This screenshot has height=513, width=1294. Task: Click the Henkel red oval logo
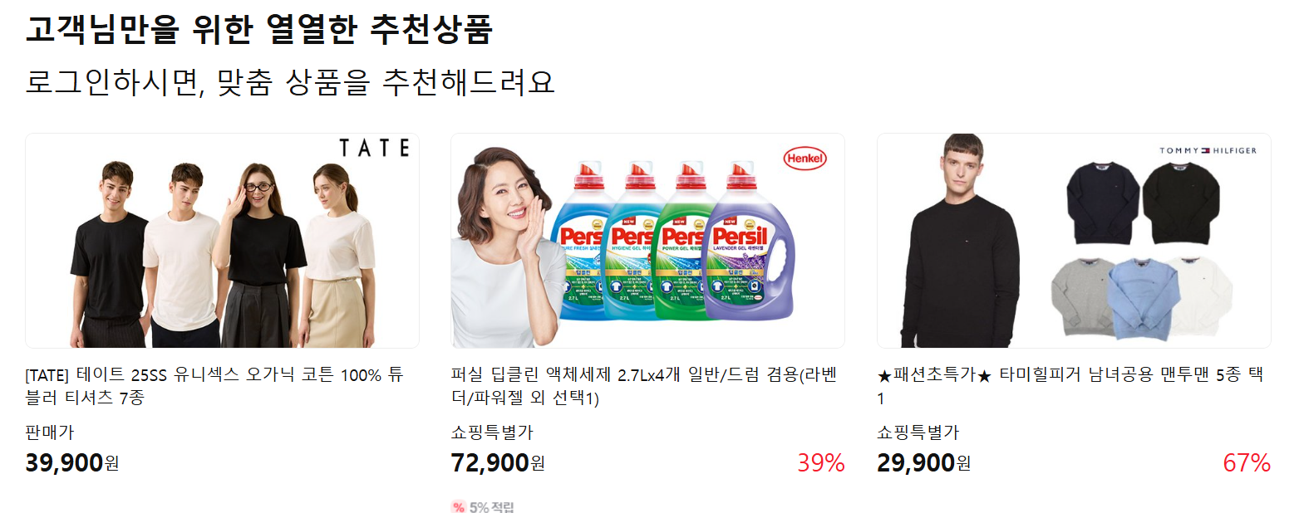804,157
